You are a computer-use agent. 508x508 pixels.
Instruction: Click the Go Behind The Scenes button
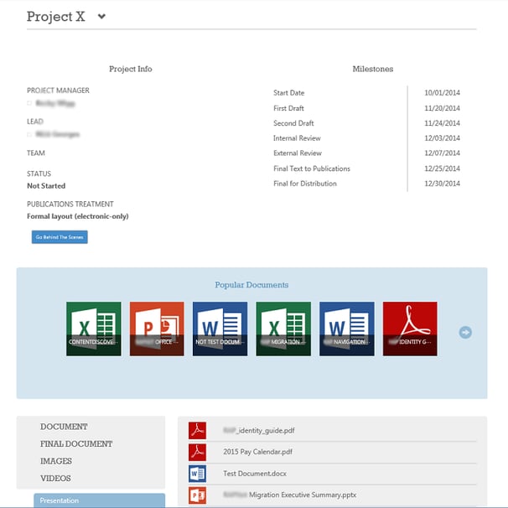coord(60,237)
